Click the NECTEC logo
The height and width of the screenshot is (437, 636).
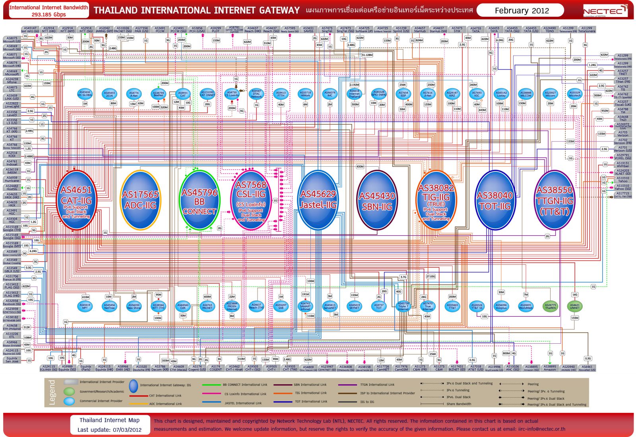(605, 12)
